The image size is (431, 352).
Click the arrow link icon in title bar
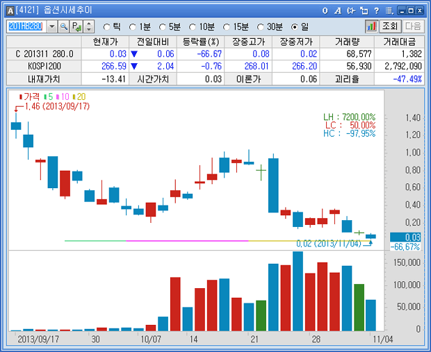pos(350,10)
